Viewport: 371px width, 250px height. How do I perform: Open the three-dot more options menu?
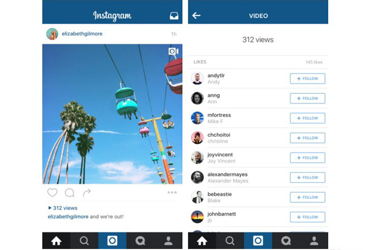click(x=172, y=192)
